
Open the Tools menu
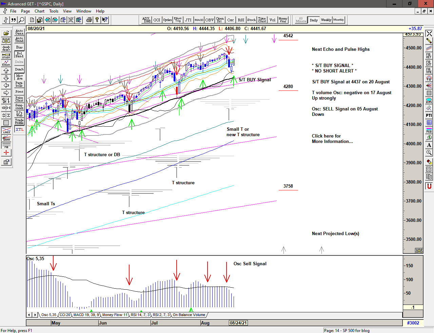54,11
